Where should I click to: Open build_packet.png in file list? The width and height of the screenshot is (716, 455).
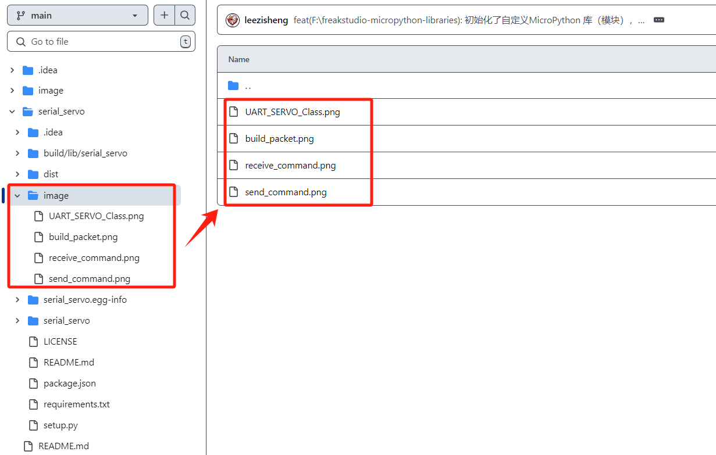point(279,139)
